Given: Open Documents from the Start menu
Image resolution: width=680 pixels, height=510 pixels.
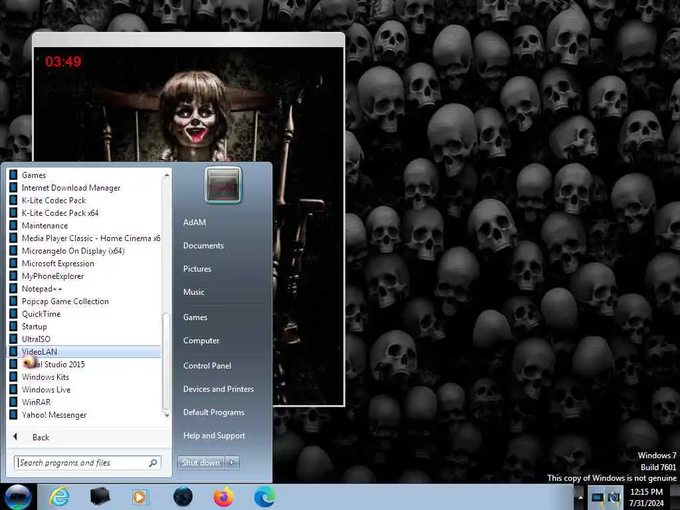Looking at the screenshot, I should tap(203, 246).
